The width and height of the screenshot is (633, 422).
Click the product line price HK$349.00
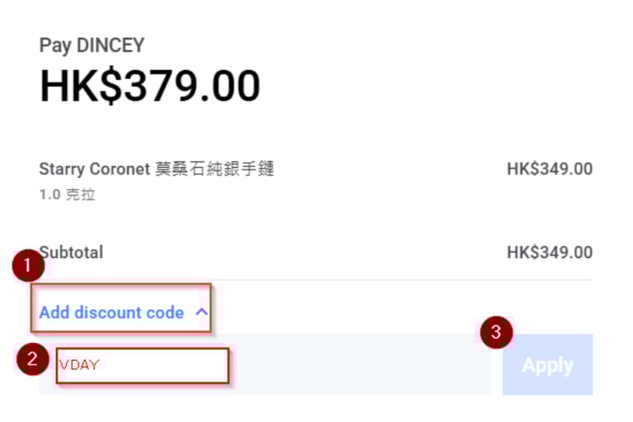click(x=550, y=169)
